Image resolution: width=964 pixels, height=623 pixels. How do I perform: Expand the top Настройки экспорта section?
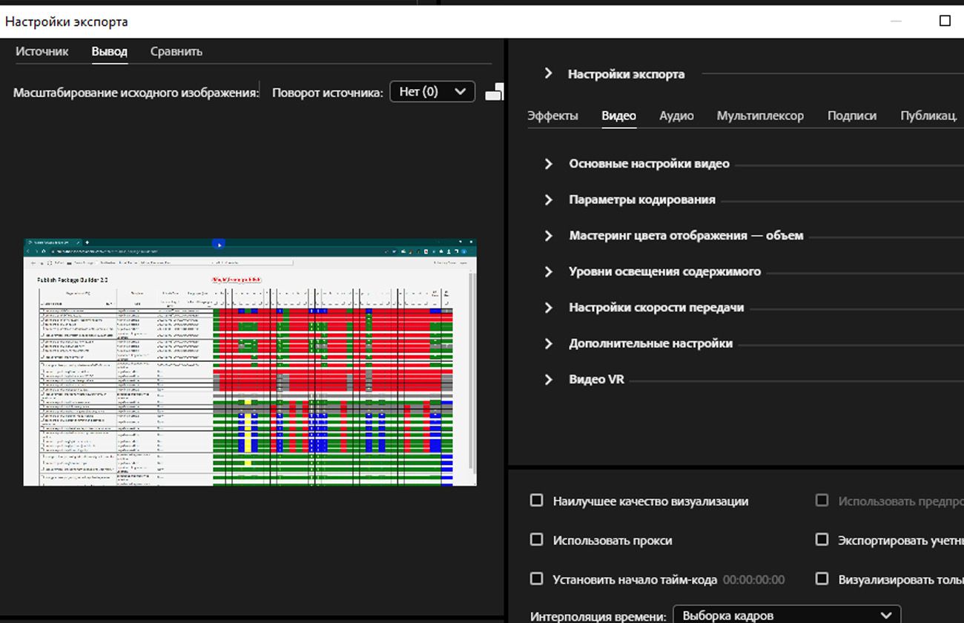[549, 73]
